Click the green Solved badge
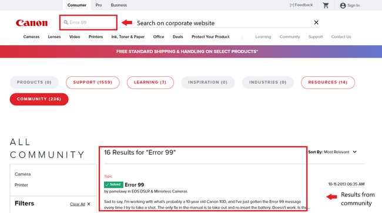382x213 pixels. [x=113, y=185]
